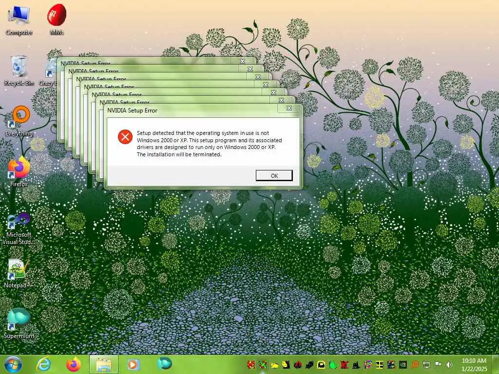Select the Everything desktop shortcut
The image size is (499, 374).
coord(19,121)
